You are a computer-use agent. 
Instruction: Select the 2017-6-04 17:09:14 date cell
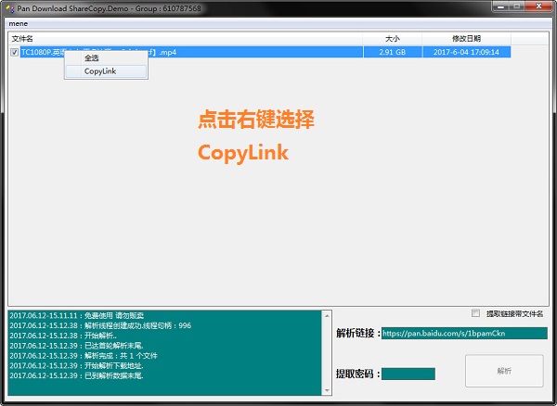pyautogui.click(x=466, y=52)
